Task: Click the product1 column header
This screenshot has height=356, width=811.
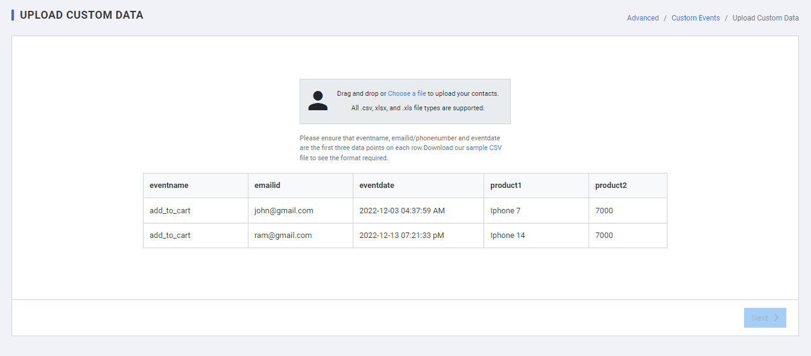Action: pos(505,186)
